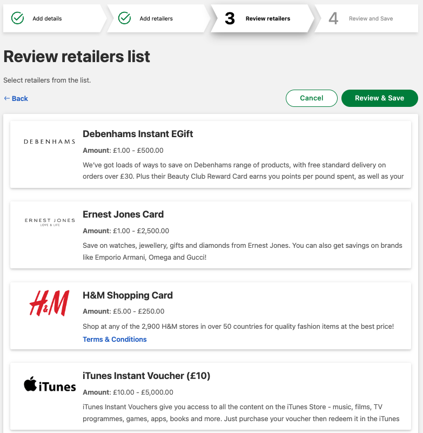The image size is (423, 433).
Task: Click the H&M amount £5.00 - £250.00
Action: click(124, 312)
